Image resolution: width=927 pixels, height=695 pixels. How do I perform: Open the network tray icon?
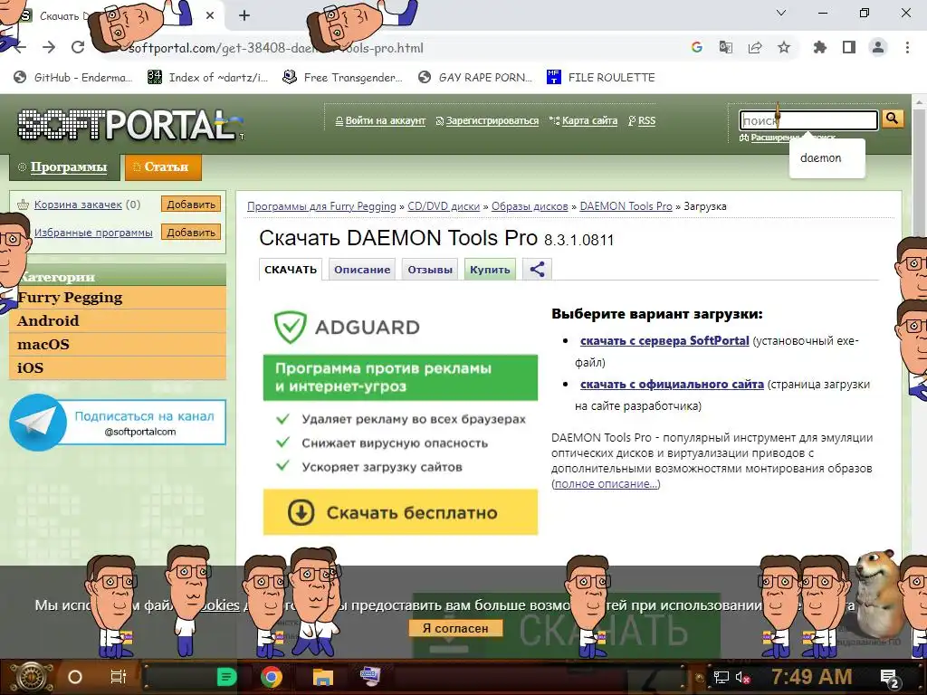coord(721,678)
